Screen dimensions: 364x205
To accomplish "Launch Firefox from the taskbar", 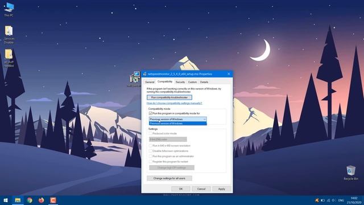I will point(42,200).
